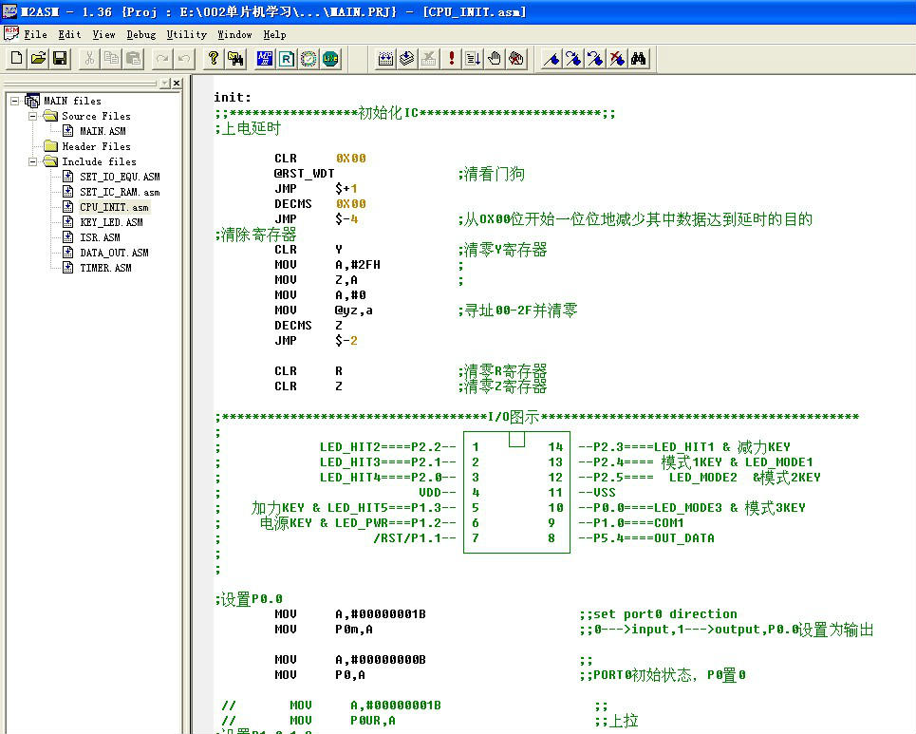Save the file using the floppy disk icon

[60, 59]
